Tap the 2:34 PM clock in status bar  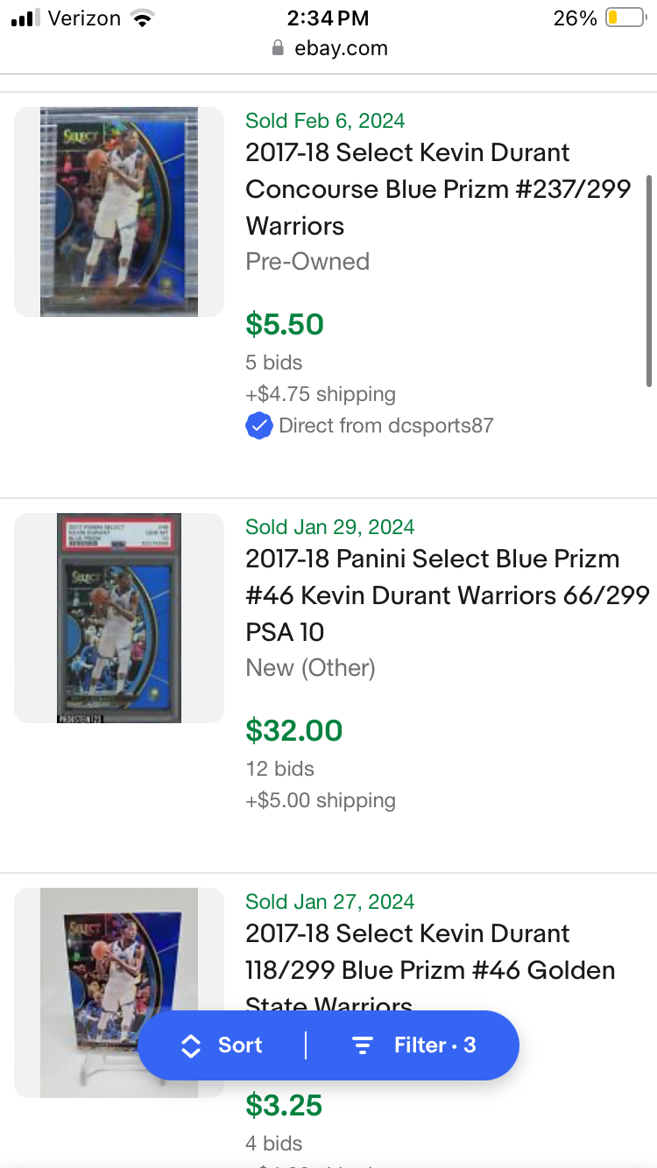coord(328,18)
